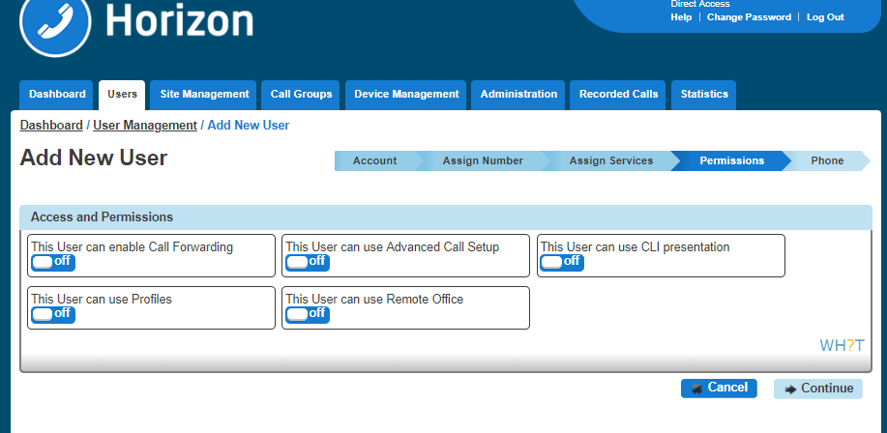Switch to Recorded Calls tab
Screen dimensions: 887x433
(618, 95)
